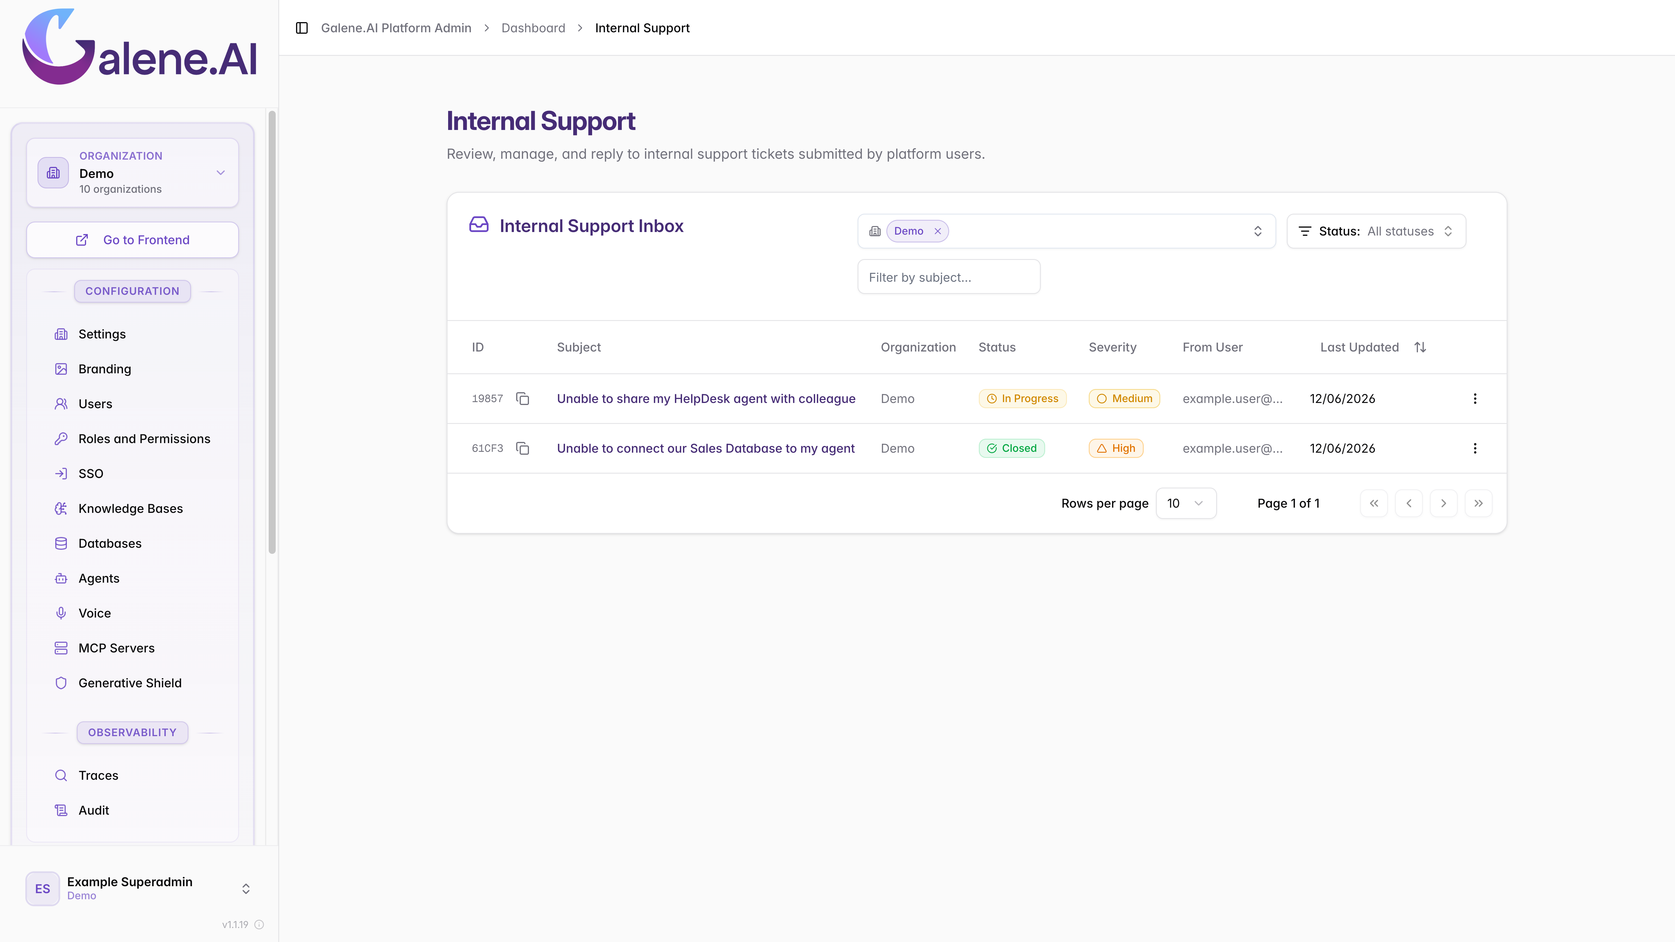Sort by Last Updated arrows icon
This screenshot has width=1675, height=942.
[1420, 347]
